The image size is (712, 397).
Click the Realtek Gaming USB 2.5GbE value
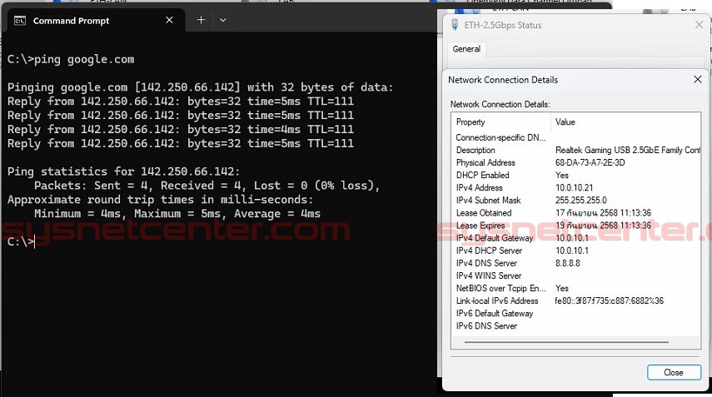click(628, 150)
